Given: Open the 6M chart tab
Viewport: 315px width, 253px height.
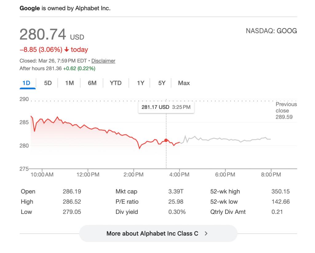Looking at the screenshot, I should tap(92, 83).
